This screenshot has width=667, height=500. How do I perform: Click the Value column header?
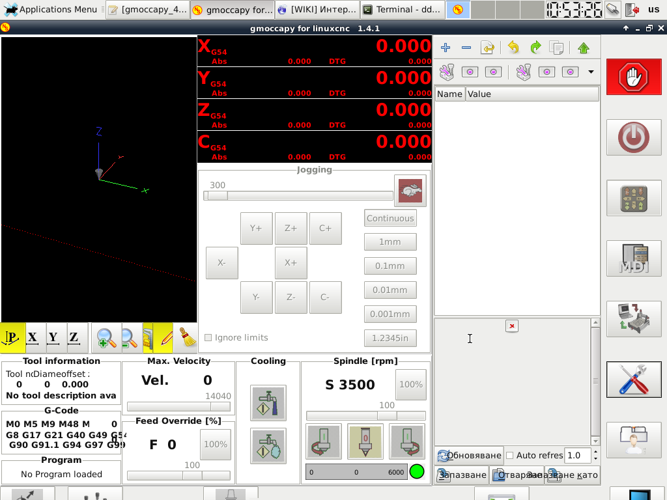532,94
